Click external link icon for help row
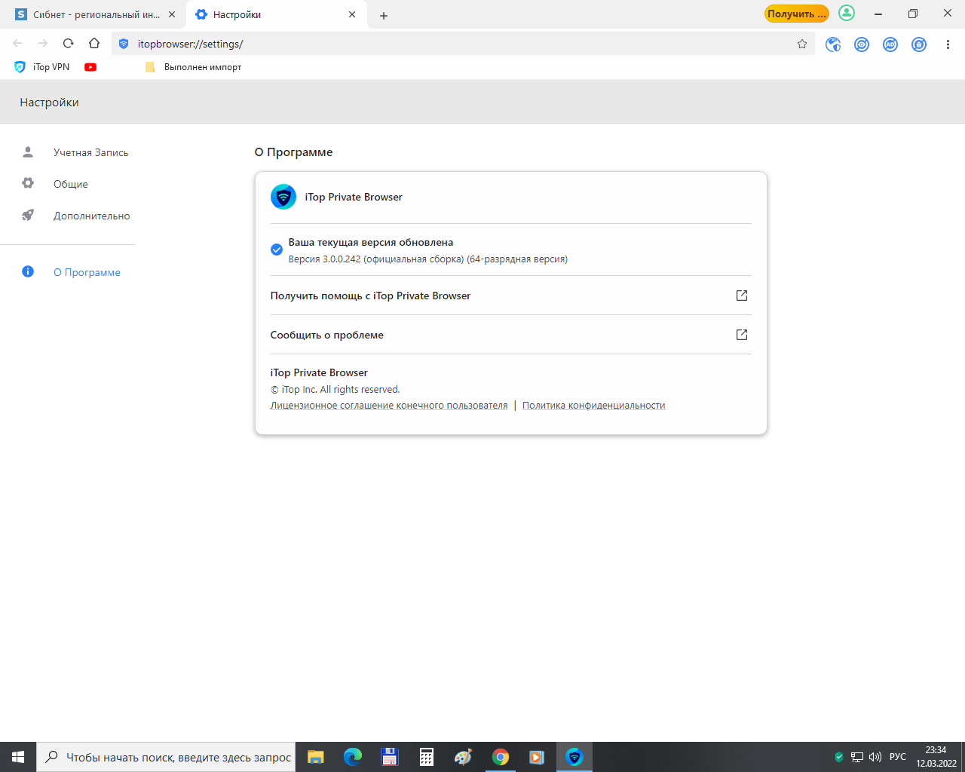Image resolution: width=965 pixels, height=772 pixels. click(742, 296)
